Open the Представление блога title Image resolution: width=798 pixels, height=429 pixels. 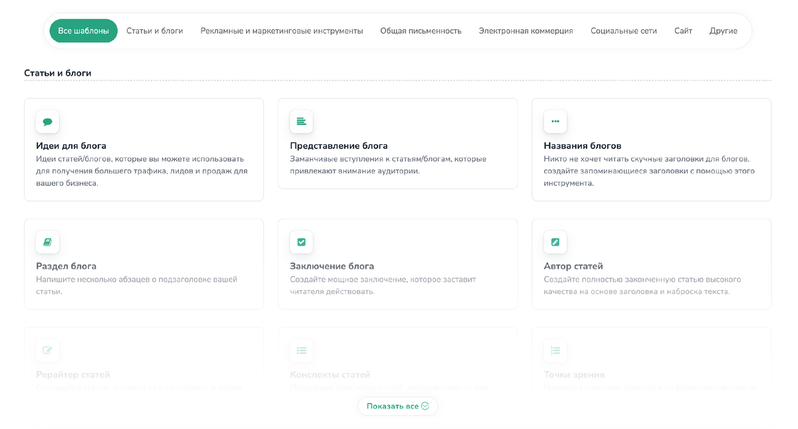[x=338, y=145]
